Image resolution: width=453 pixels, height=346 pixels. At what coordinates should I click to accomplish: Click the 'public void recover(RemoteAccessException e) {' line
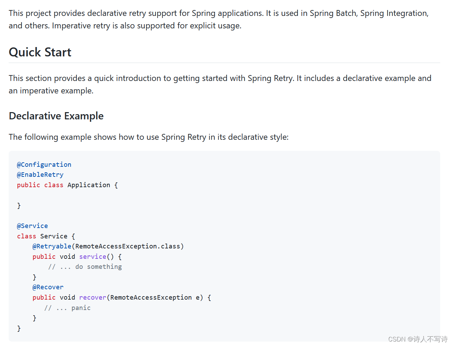pyautogui.click(x=122, y=298)
